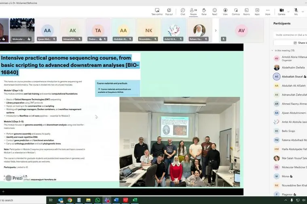
Task: Open the Apps menu
Action: tap(257, 11)
